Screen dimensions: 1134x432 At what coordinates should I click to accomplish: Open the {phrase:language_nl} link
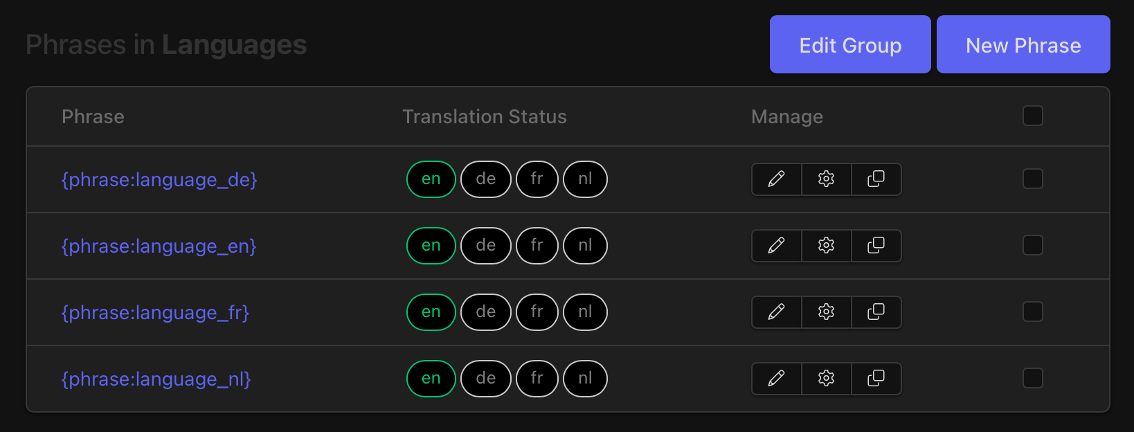pyautogui.click(x=156, y=379)
